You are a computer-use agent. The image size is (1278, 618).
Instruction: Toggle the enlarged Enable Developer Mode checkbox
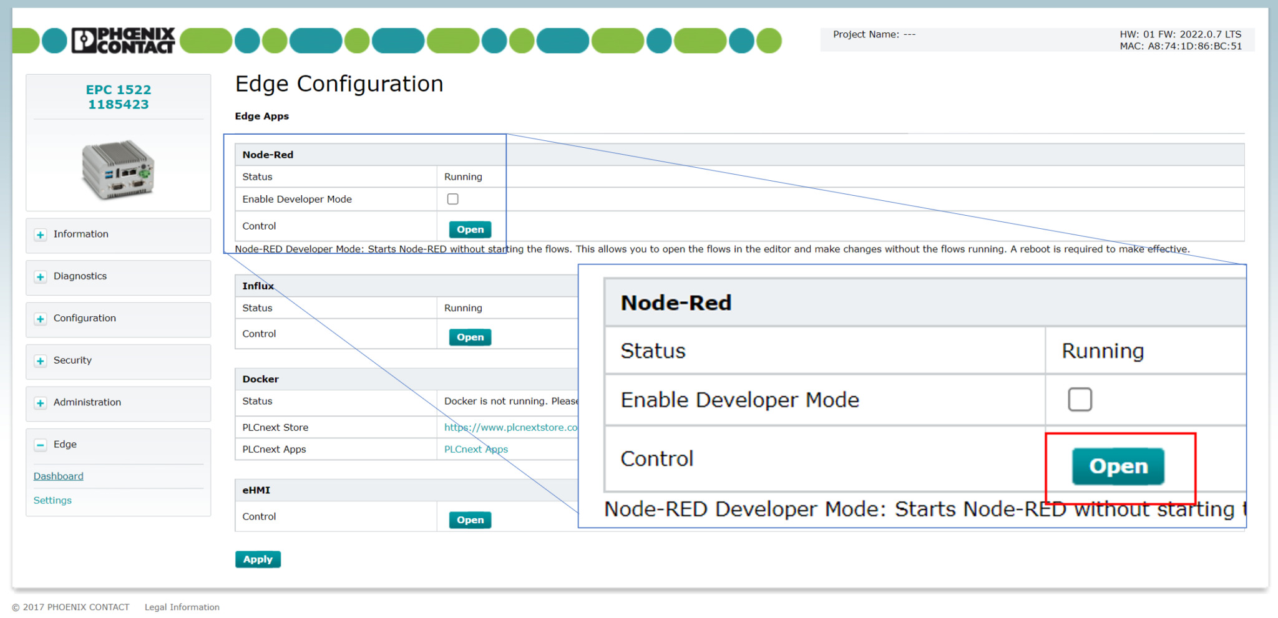point(1080,399)
